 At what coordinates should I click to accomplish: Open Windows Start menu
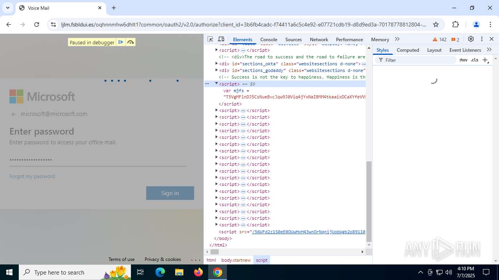click(x=9, y=272)
